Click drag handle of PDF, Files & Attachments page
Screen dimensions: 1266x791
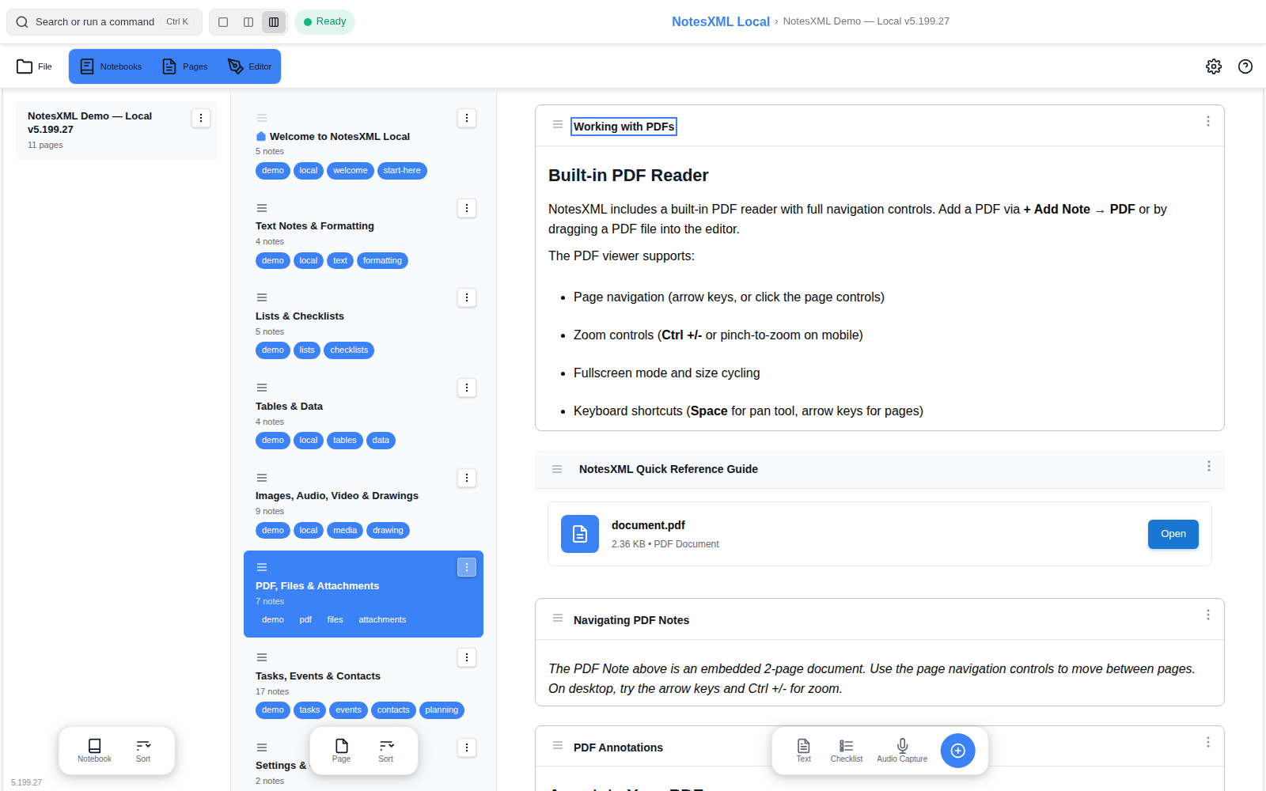pos(262,567)
